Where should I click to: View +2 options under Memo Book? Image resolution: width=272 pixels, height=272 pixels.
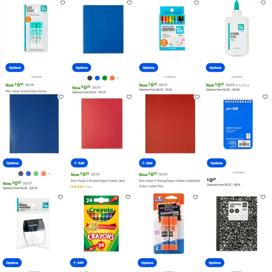pos(238,172)
